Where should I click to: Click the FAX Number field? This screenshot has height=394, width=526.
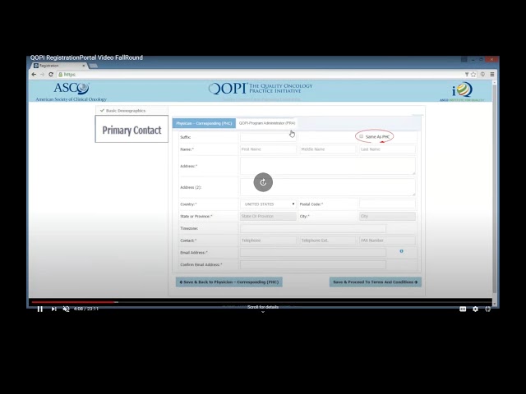[x=387, y=241]
